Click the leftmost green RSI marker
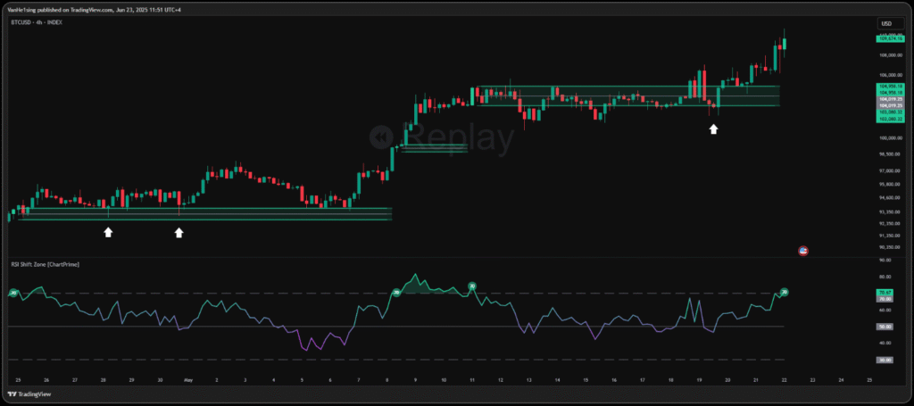Viewport: 914px width, 406px height. [13, 293]
